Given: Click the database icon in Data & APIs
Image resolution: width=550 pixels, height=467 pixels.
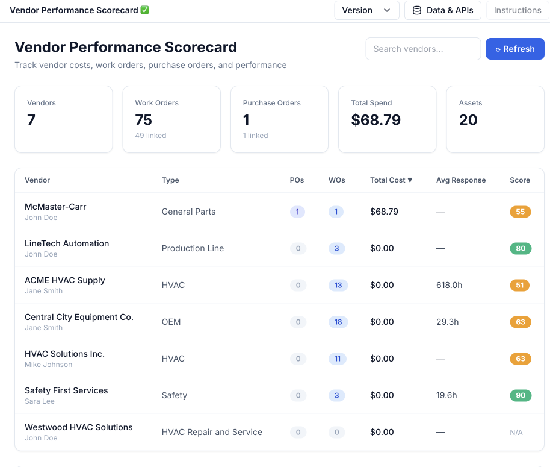Looking at the screenshot, I should tap(417, 10).
